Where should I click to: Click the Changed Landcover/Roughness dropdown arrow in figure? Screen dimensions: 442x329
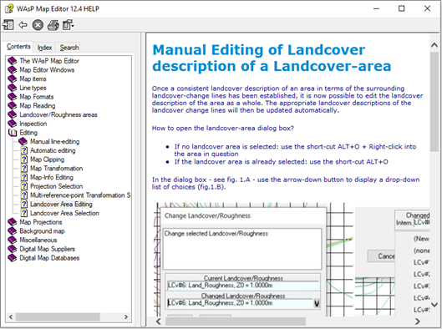[x=317, y=303]
